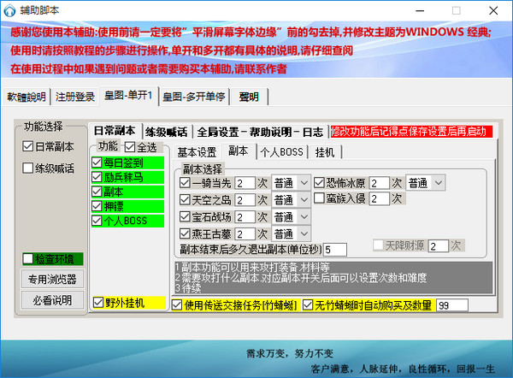
Task: Switch to the 挂机 sub-tab
Action: 325,152
